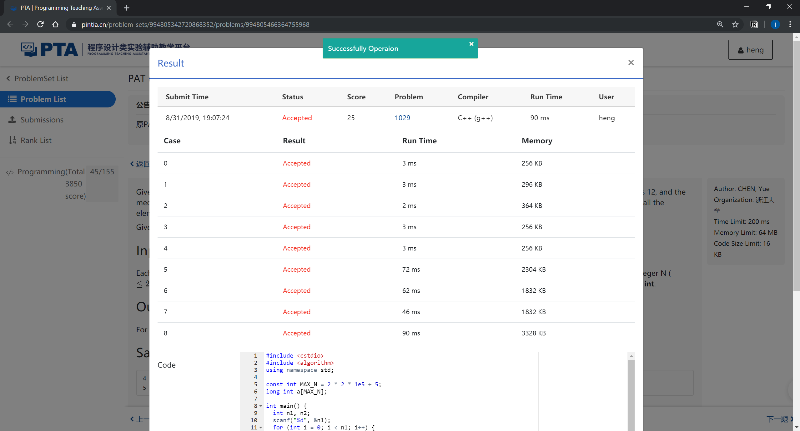Click code line 1 include cstdio
Image resolution: width=800 pixels, height=431 pixels.
click(x=294, y=356)
